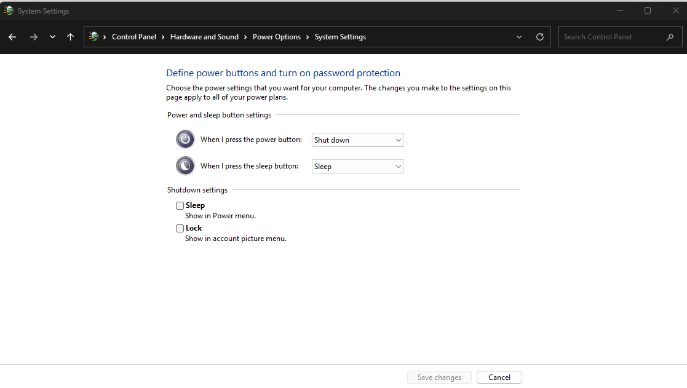
Task: Navigate to Power Options breadcrumb
Action: point(277,37)
